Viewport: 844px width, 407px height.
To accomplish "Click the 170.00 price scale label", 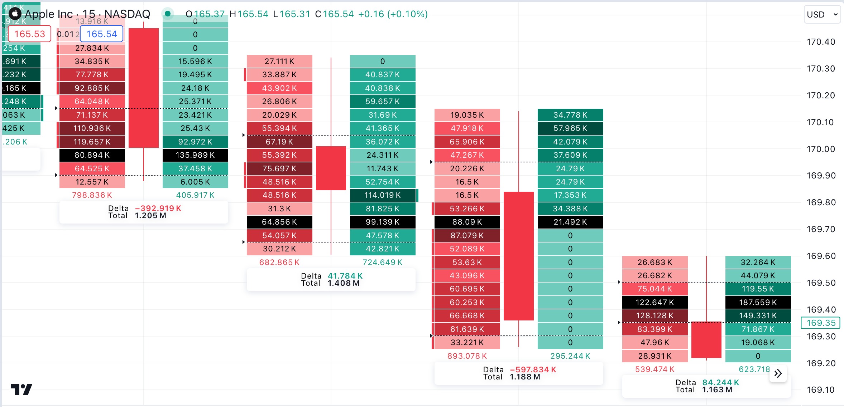I will pos(821,149).
